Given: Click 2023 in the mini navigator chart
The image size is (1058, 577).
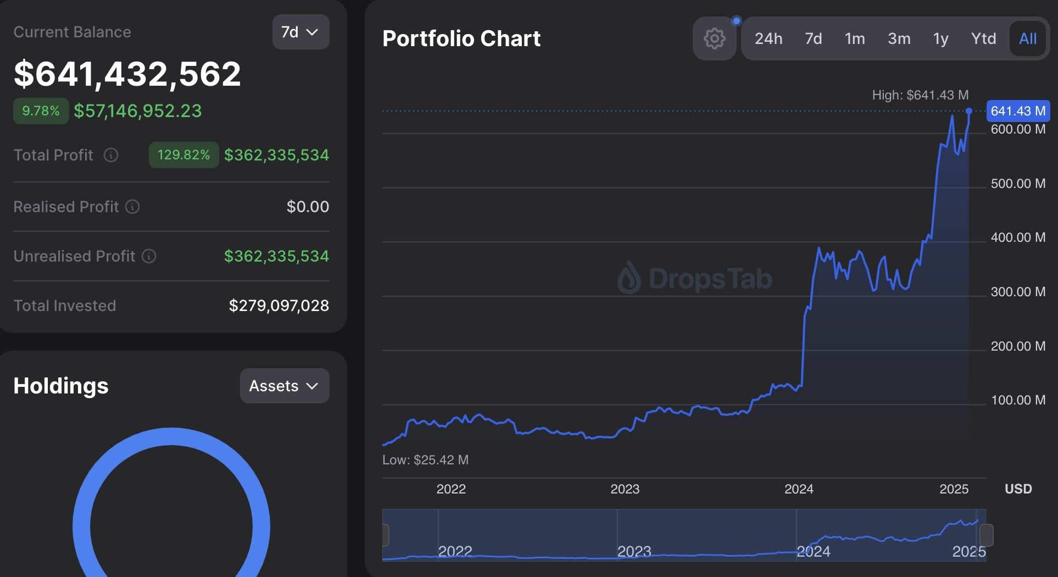Looking at the screenshot, I should (x=634, y=551).
